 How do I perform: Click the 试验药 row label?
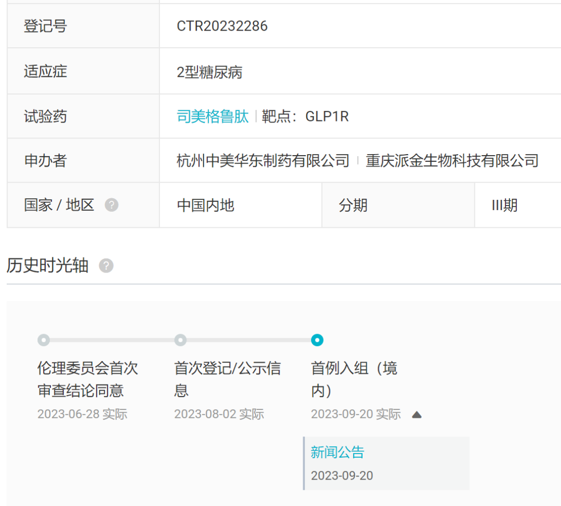(45, 116)
